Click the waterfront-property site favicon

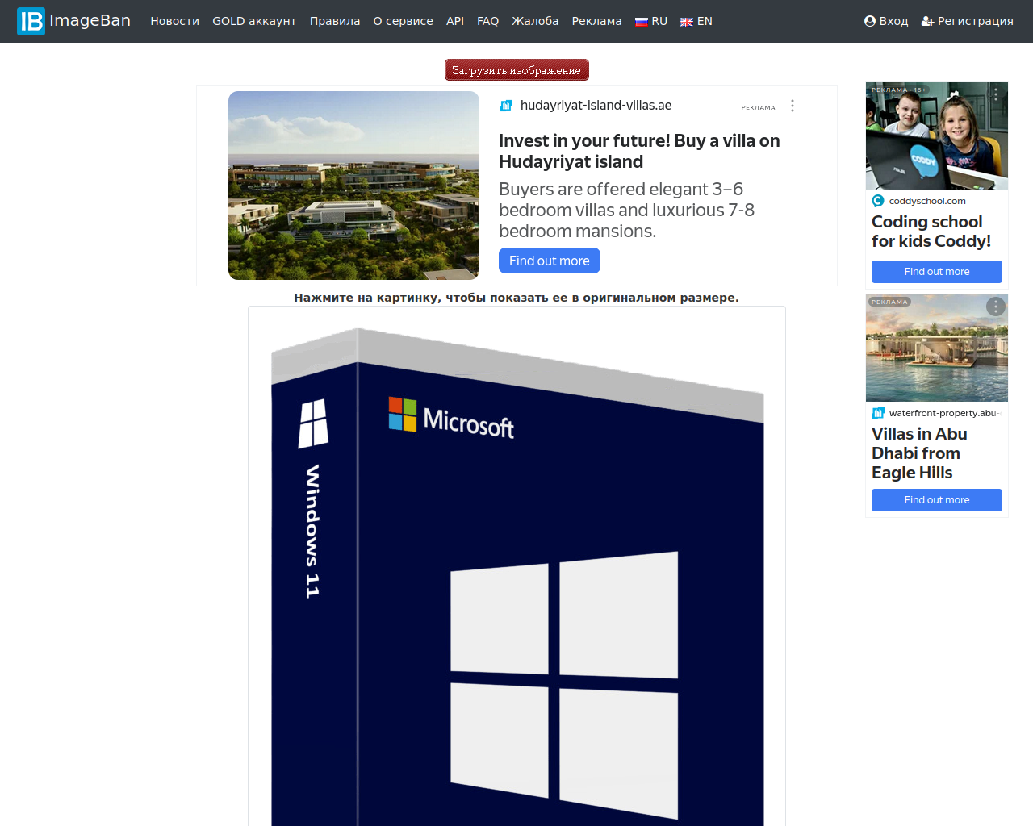(x=878, y=413)
